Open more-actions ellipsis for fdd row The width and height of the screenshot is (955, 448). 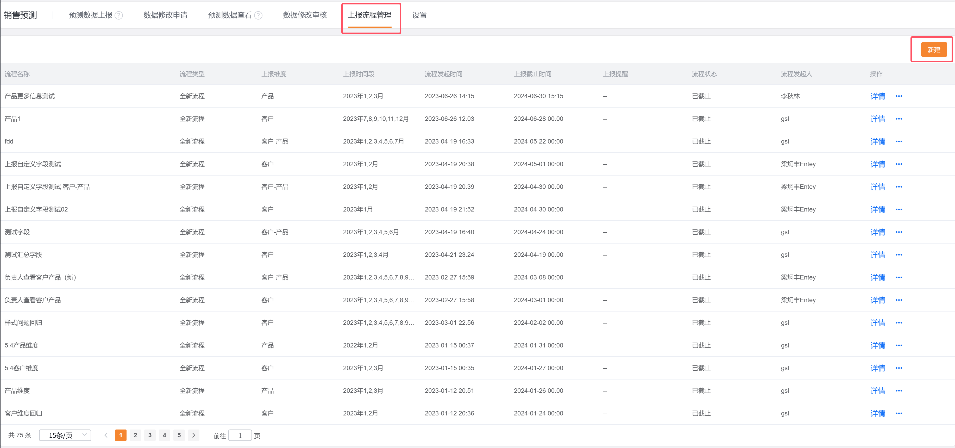[899, 141]
